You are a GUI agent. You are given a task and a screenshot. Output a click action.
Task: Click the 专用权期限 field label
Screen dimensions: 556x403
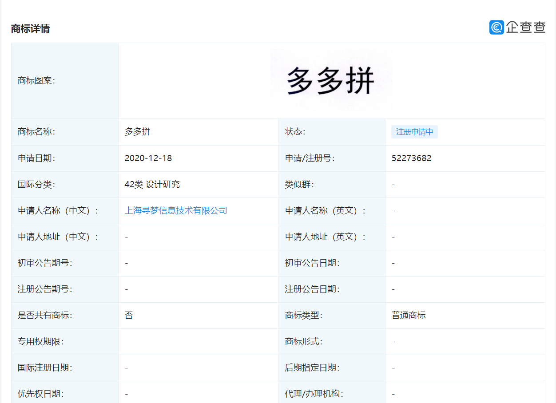(x=41, y=342)
